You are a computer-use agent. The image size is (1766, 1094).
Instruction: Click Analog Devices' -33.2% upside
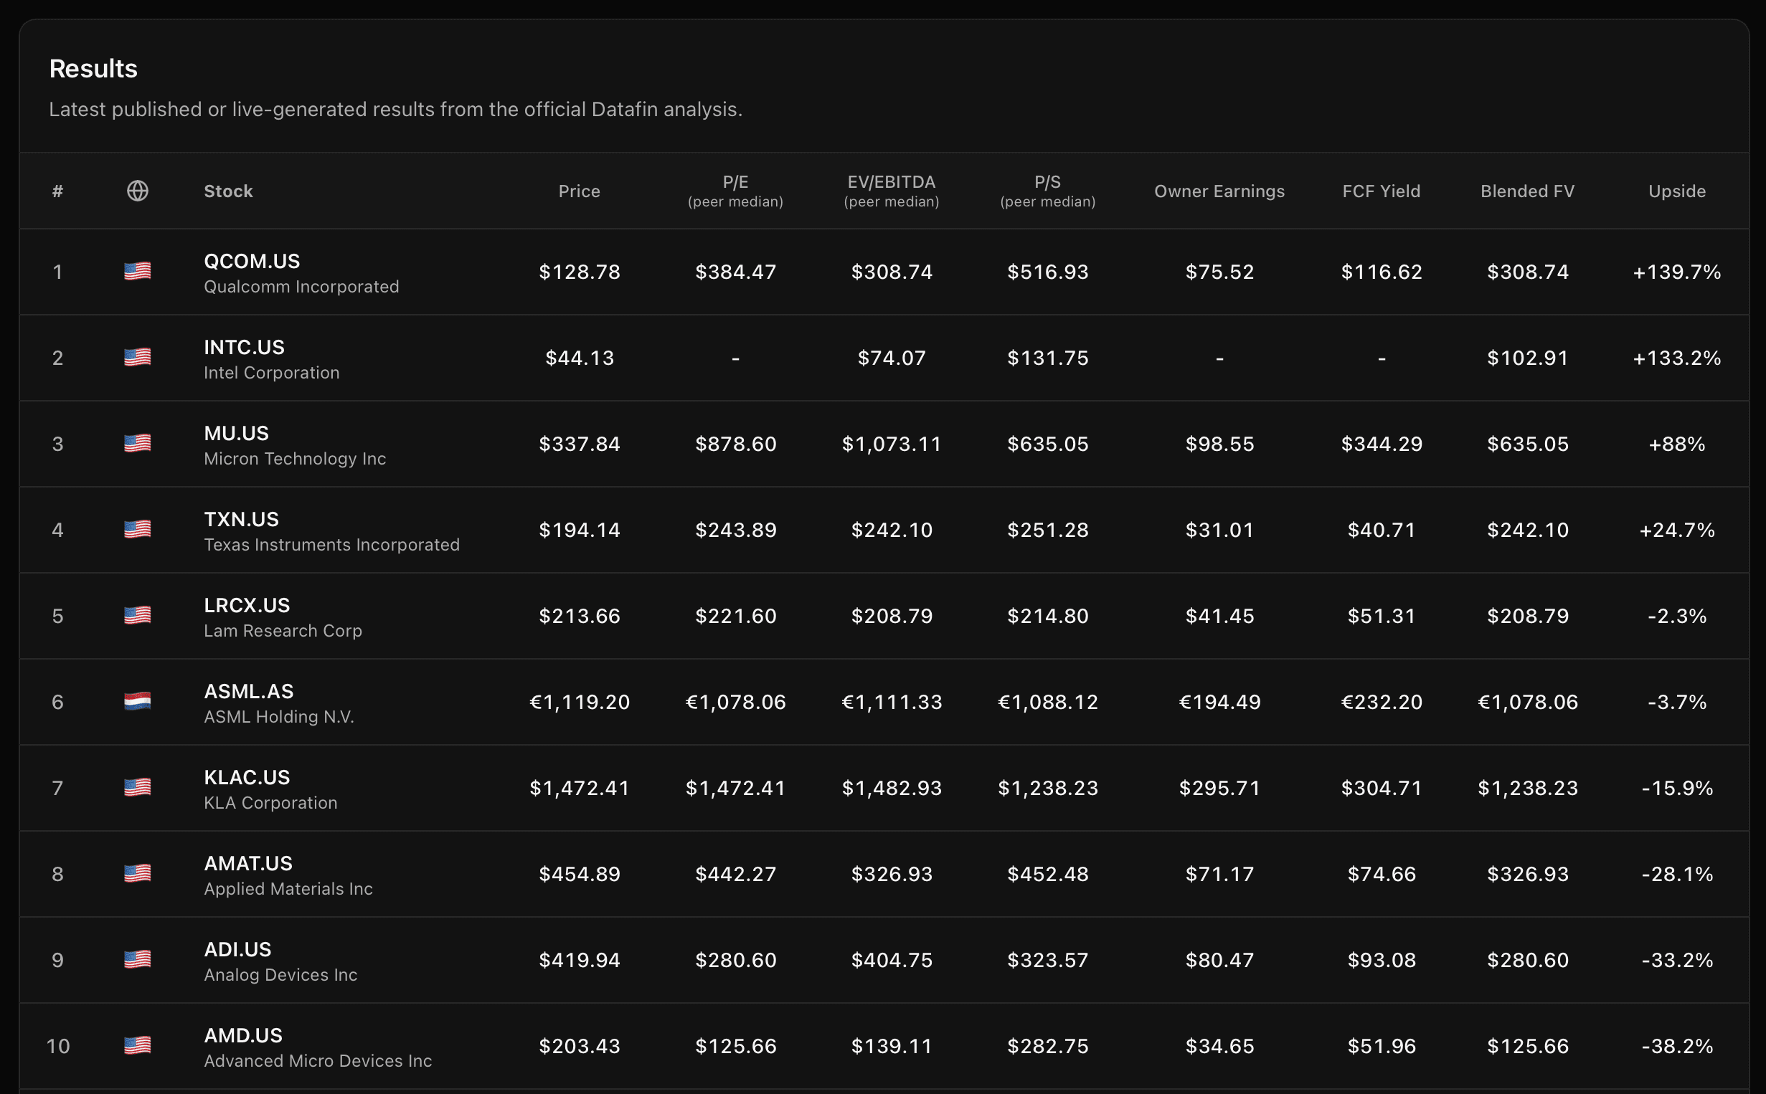click(1677, 960)
